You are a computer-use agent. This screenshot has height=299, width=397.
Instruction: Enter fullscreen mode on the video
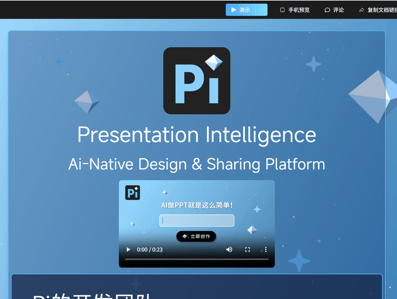coord(248,249)
